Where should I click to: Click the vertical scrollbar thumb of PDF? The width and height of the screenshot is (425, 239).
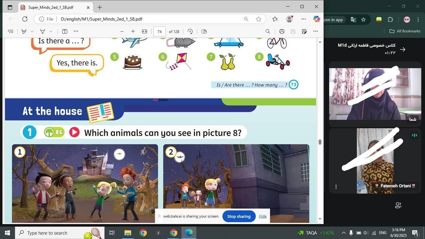320,142
